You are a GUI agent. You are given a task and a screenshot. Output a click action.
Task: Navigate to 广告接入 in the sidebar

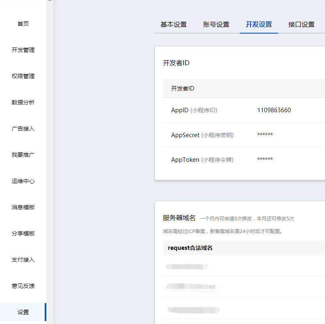[23, 129]
